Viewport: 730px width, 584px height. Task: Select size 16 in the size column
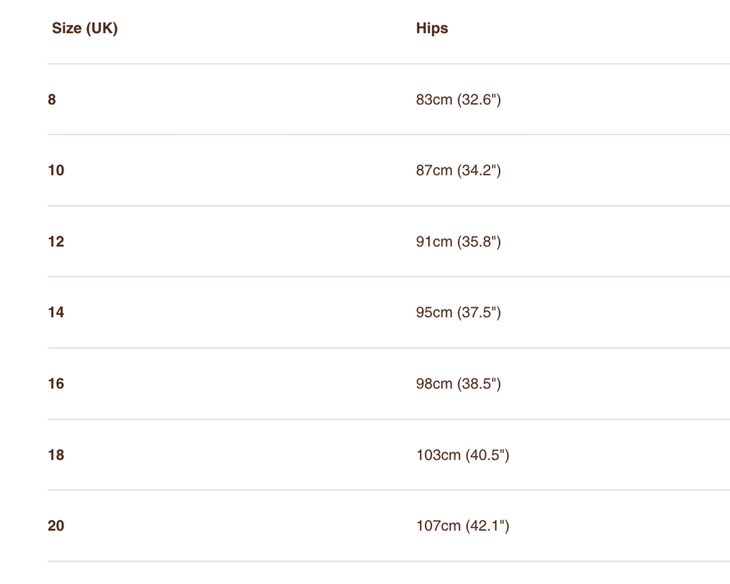click(x=56, y=383)
